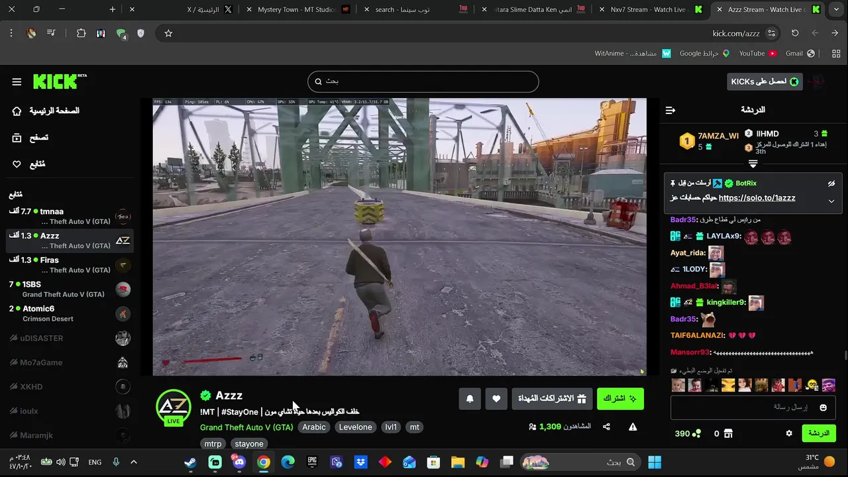Open the extensions puzzle icon
This screenshot has height=477, width=848.
tap(81, 33)
